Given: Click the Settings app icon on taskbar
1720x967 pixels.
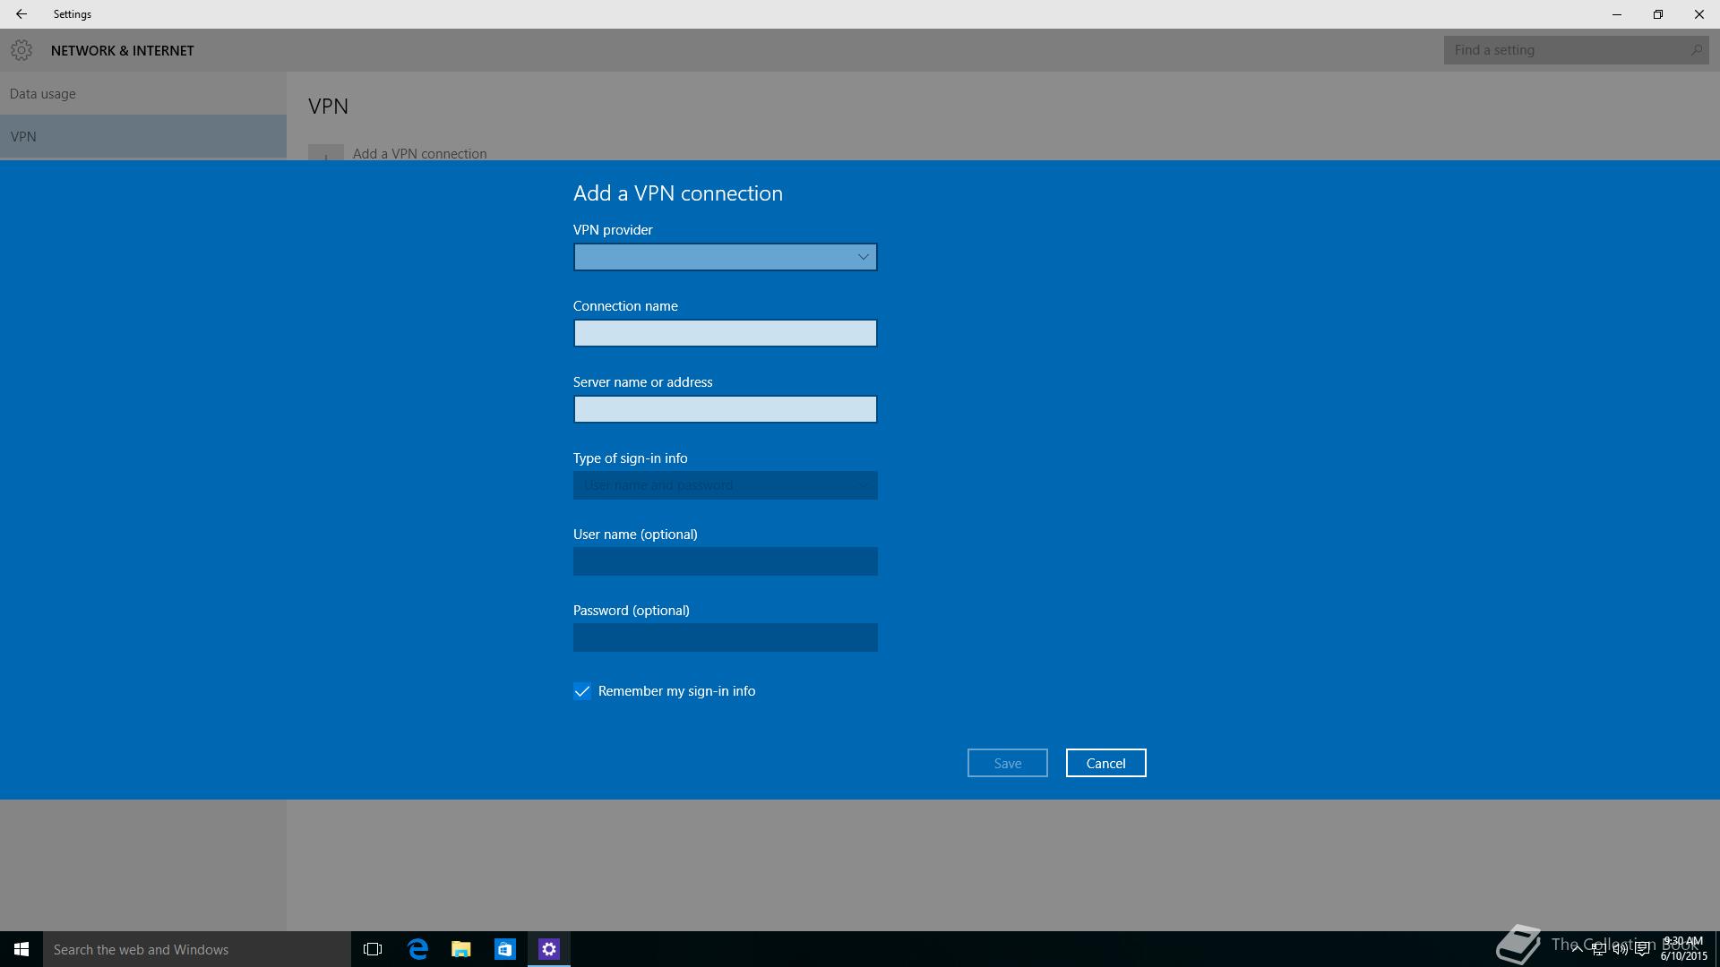Looking at the screenshot, I should point(549,949).
